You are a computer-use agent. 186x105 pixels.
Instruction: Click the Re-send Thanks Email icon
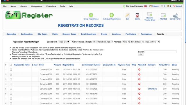[x=150, y=14]
